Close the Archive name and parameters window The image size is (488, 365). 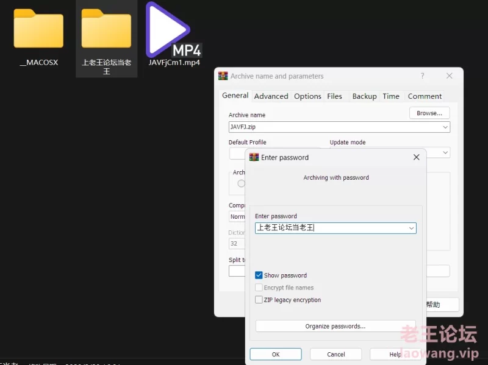point(450,76)
